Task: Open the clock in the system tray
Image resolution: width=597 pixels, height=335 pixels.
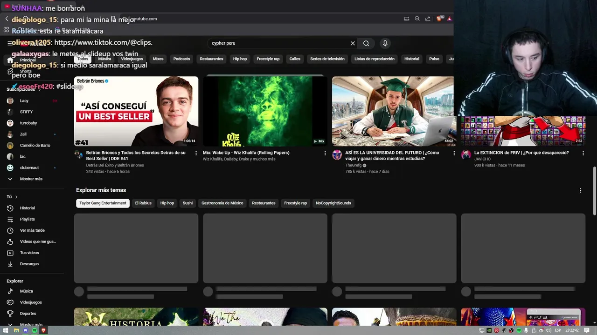Action: click(x=572, y=330)
